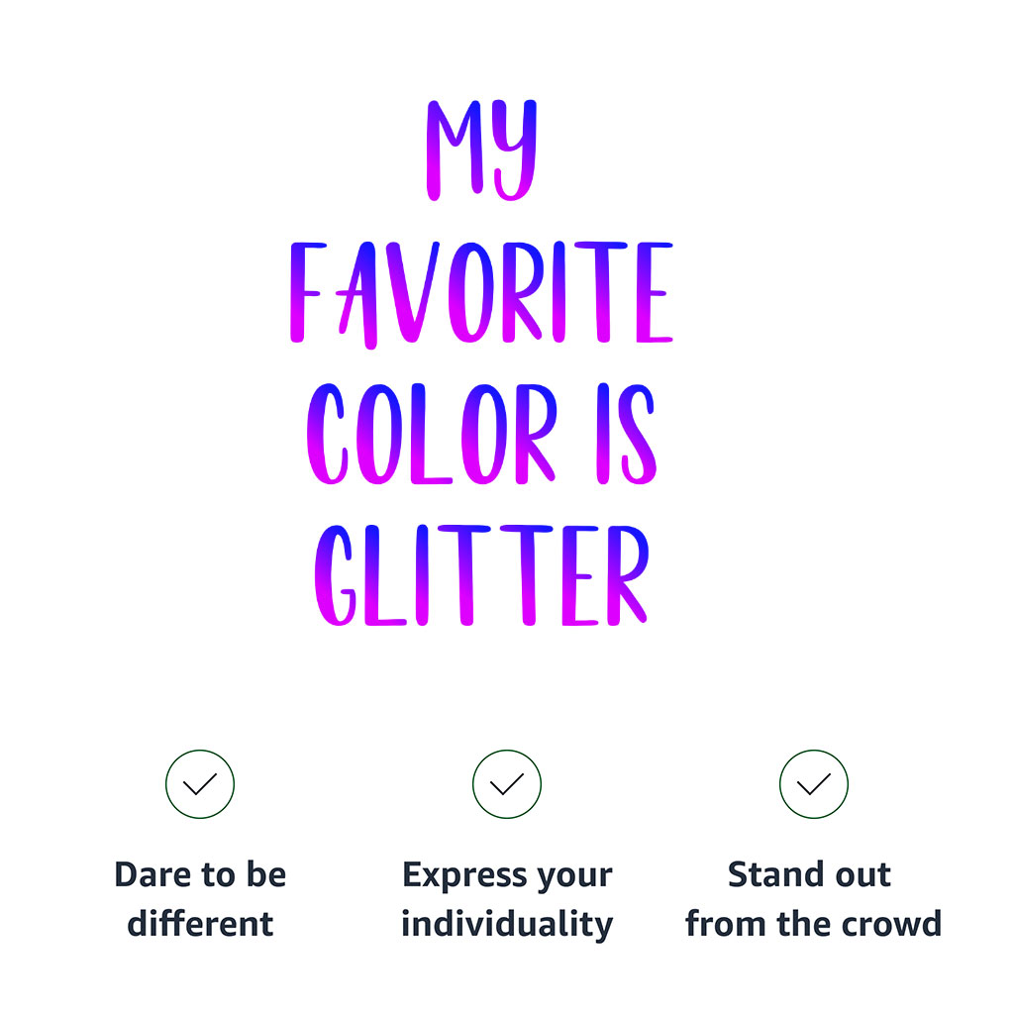Viewport: 1014px width, 1014px height.
Task: Click the checkmark icon above Stand out
Action: [x=814, y=784]
